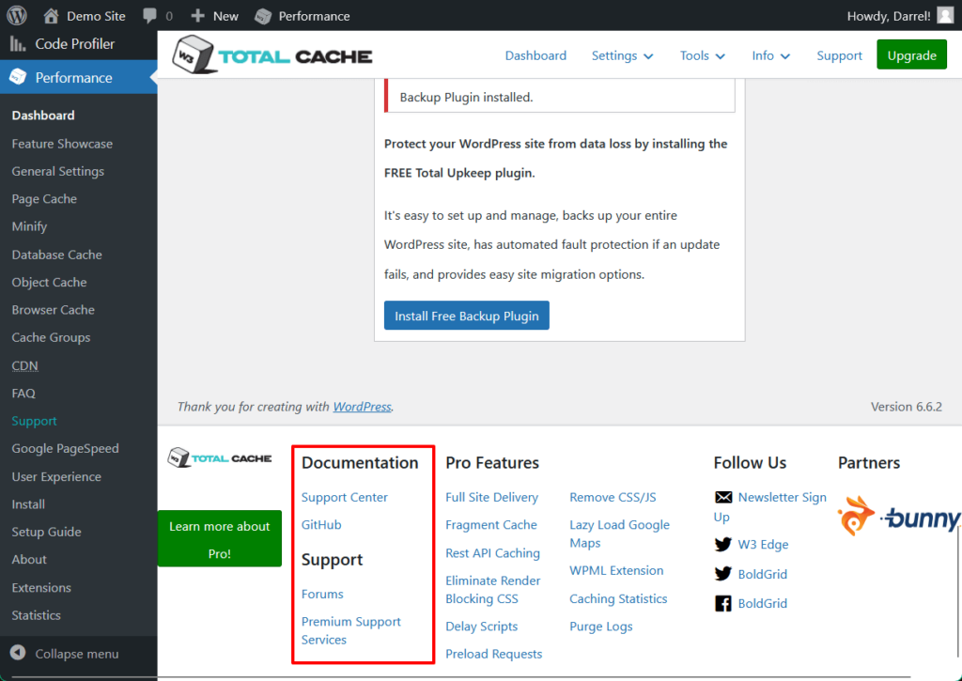
Task: Open Setup Guide in sidebar
Action: coord(46,532)
